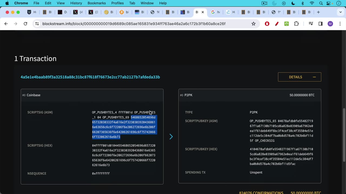Open the Profiles menu

click(117, 3)
